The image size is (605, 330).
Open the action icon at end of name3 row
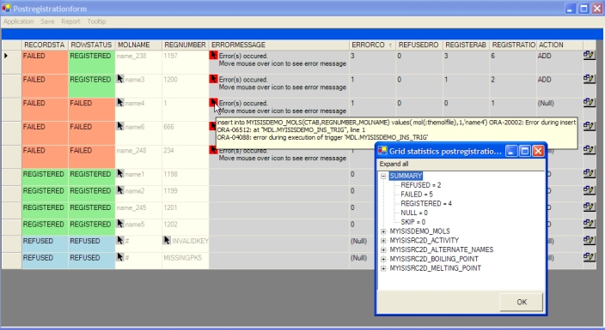tap(589, 79)
